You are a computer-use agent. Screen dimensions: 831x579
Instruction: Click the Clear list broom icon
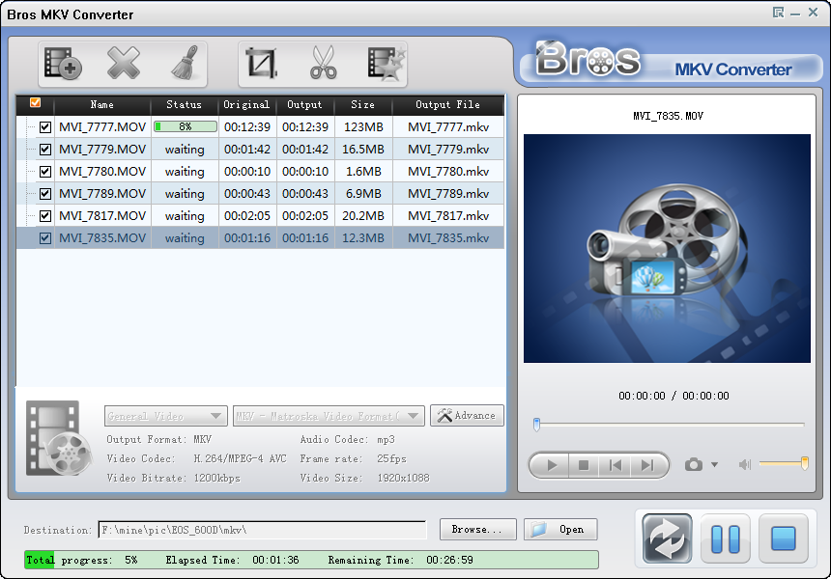click(x=185, y=63)
